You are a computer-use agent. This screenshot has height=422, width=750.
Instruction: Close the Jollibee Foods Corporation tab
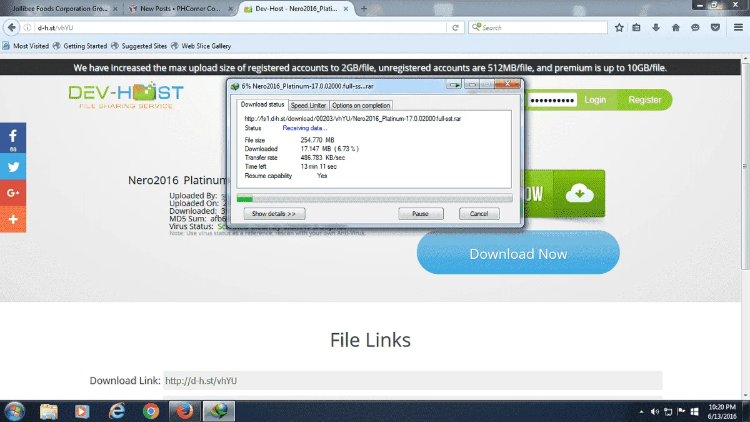pyautogui.click(x=114, y=9)
